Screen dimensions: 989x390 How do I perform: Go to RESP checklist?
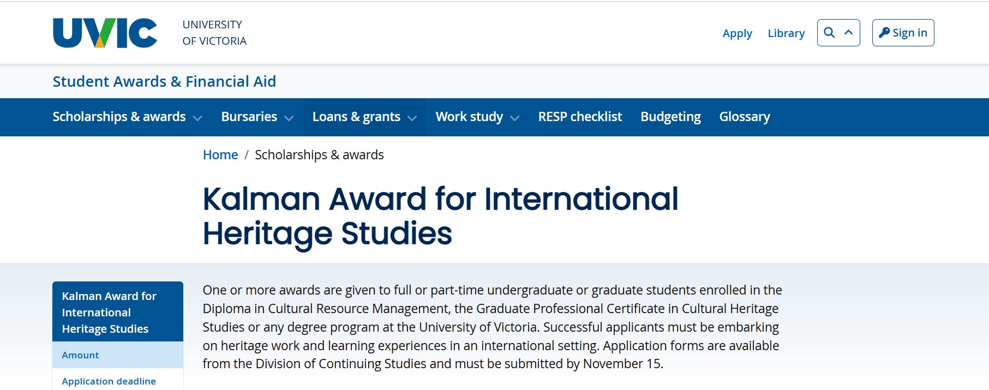click(x=580, y=117)
